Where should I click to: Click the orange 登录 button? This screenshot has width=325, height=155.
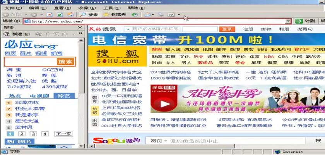(x=227, y=29)
